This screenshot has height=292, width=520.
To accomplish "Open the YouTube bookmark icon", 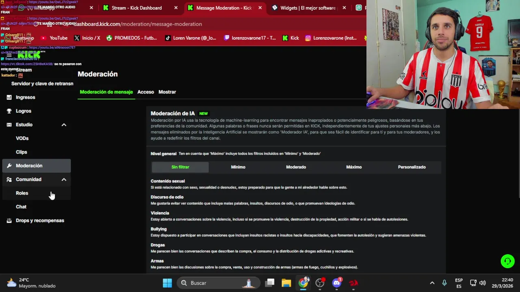I will tap(43, 38).
